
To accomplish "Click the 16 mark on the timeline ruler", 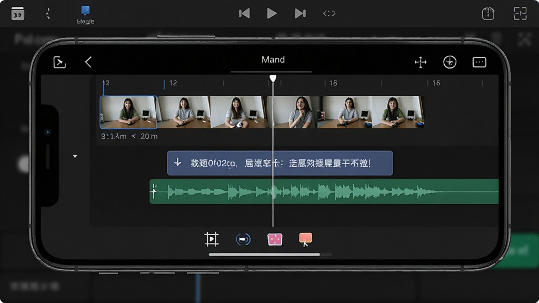I will coord(436,83).
